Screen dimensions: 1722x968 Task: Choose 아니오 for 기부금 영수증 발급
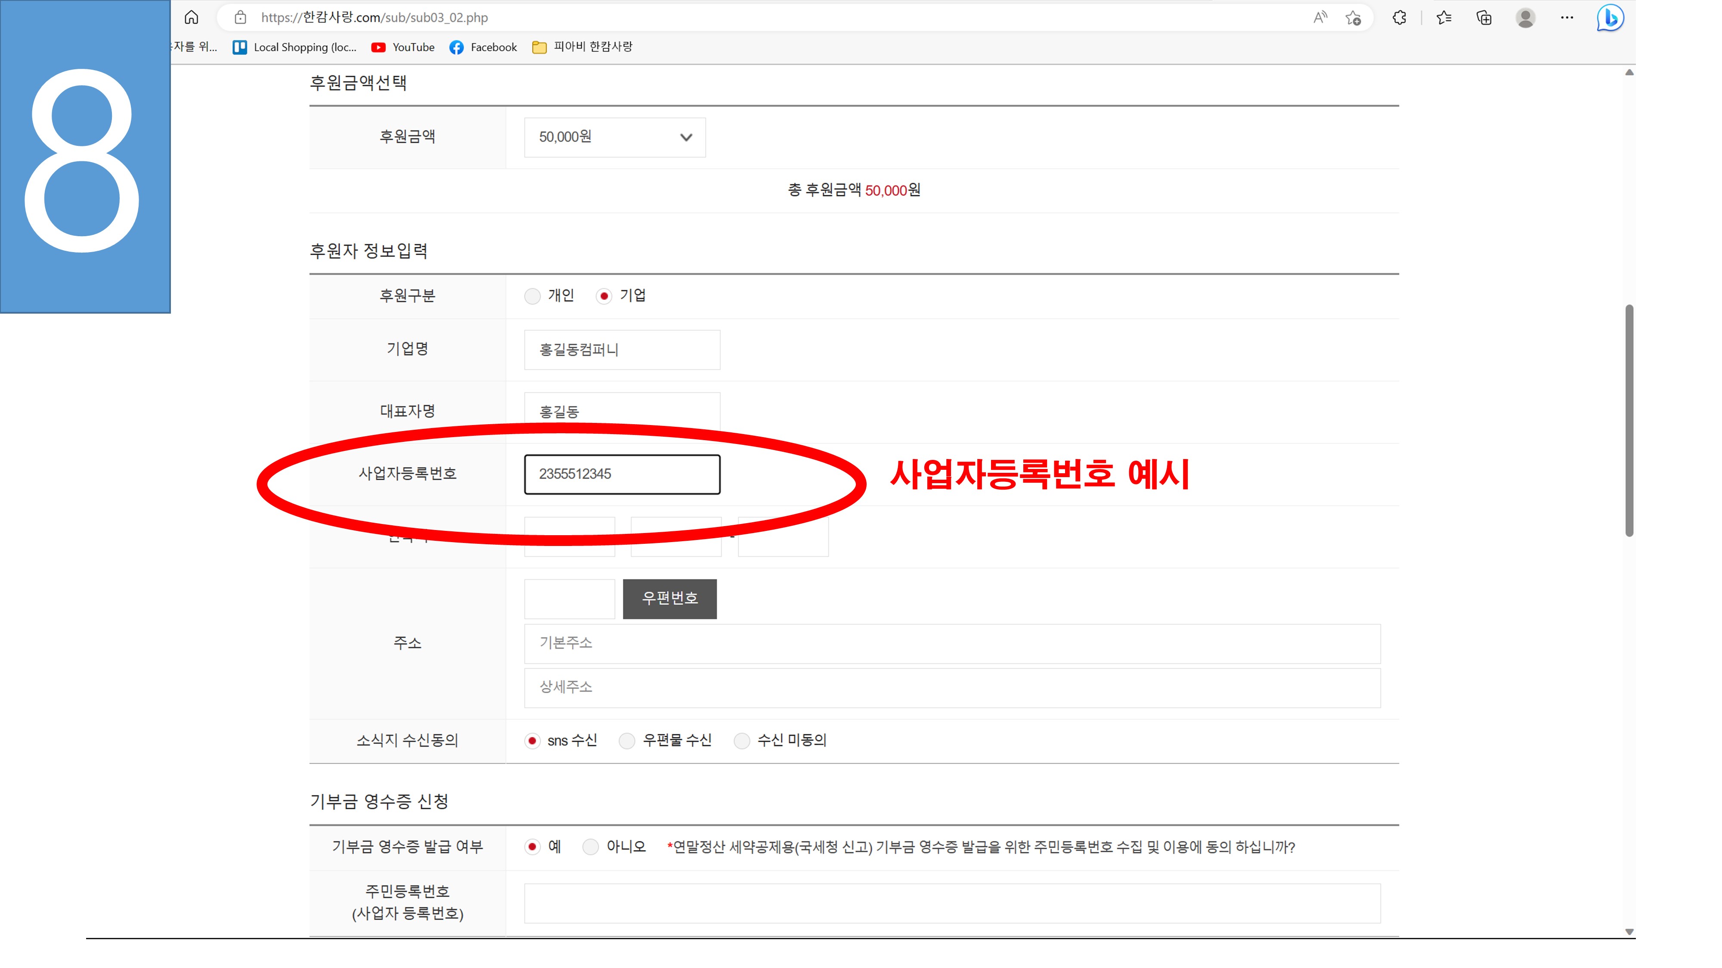tap(590, 847)
